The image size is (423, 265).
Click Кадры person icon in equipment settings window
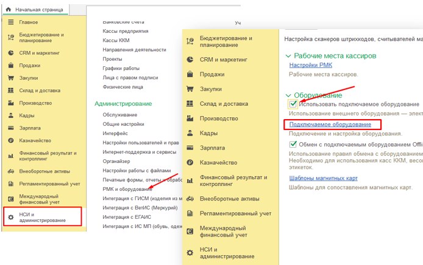(190, 133)
